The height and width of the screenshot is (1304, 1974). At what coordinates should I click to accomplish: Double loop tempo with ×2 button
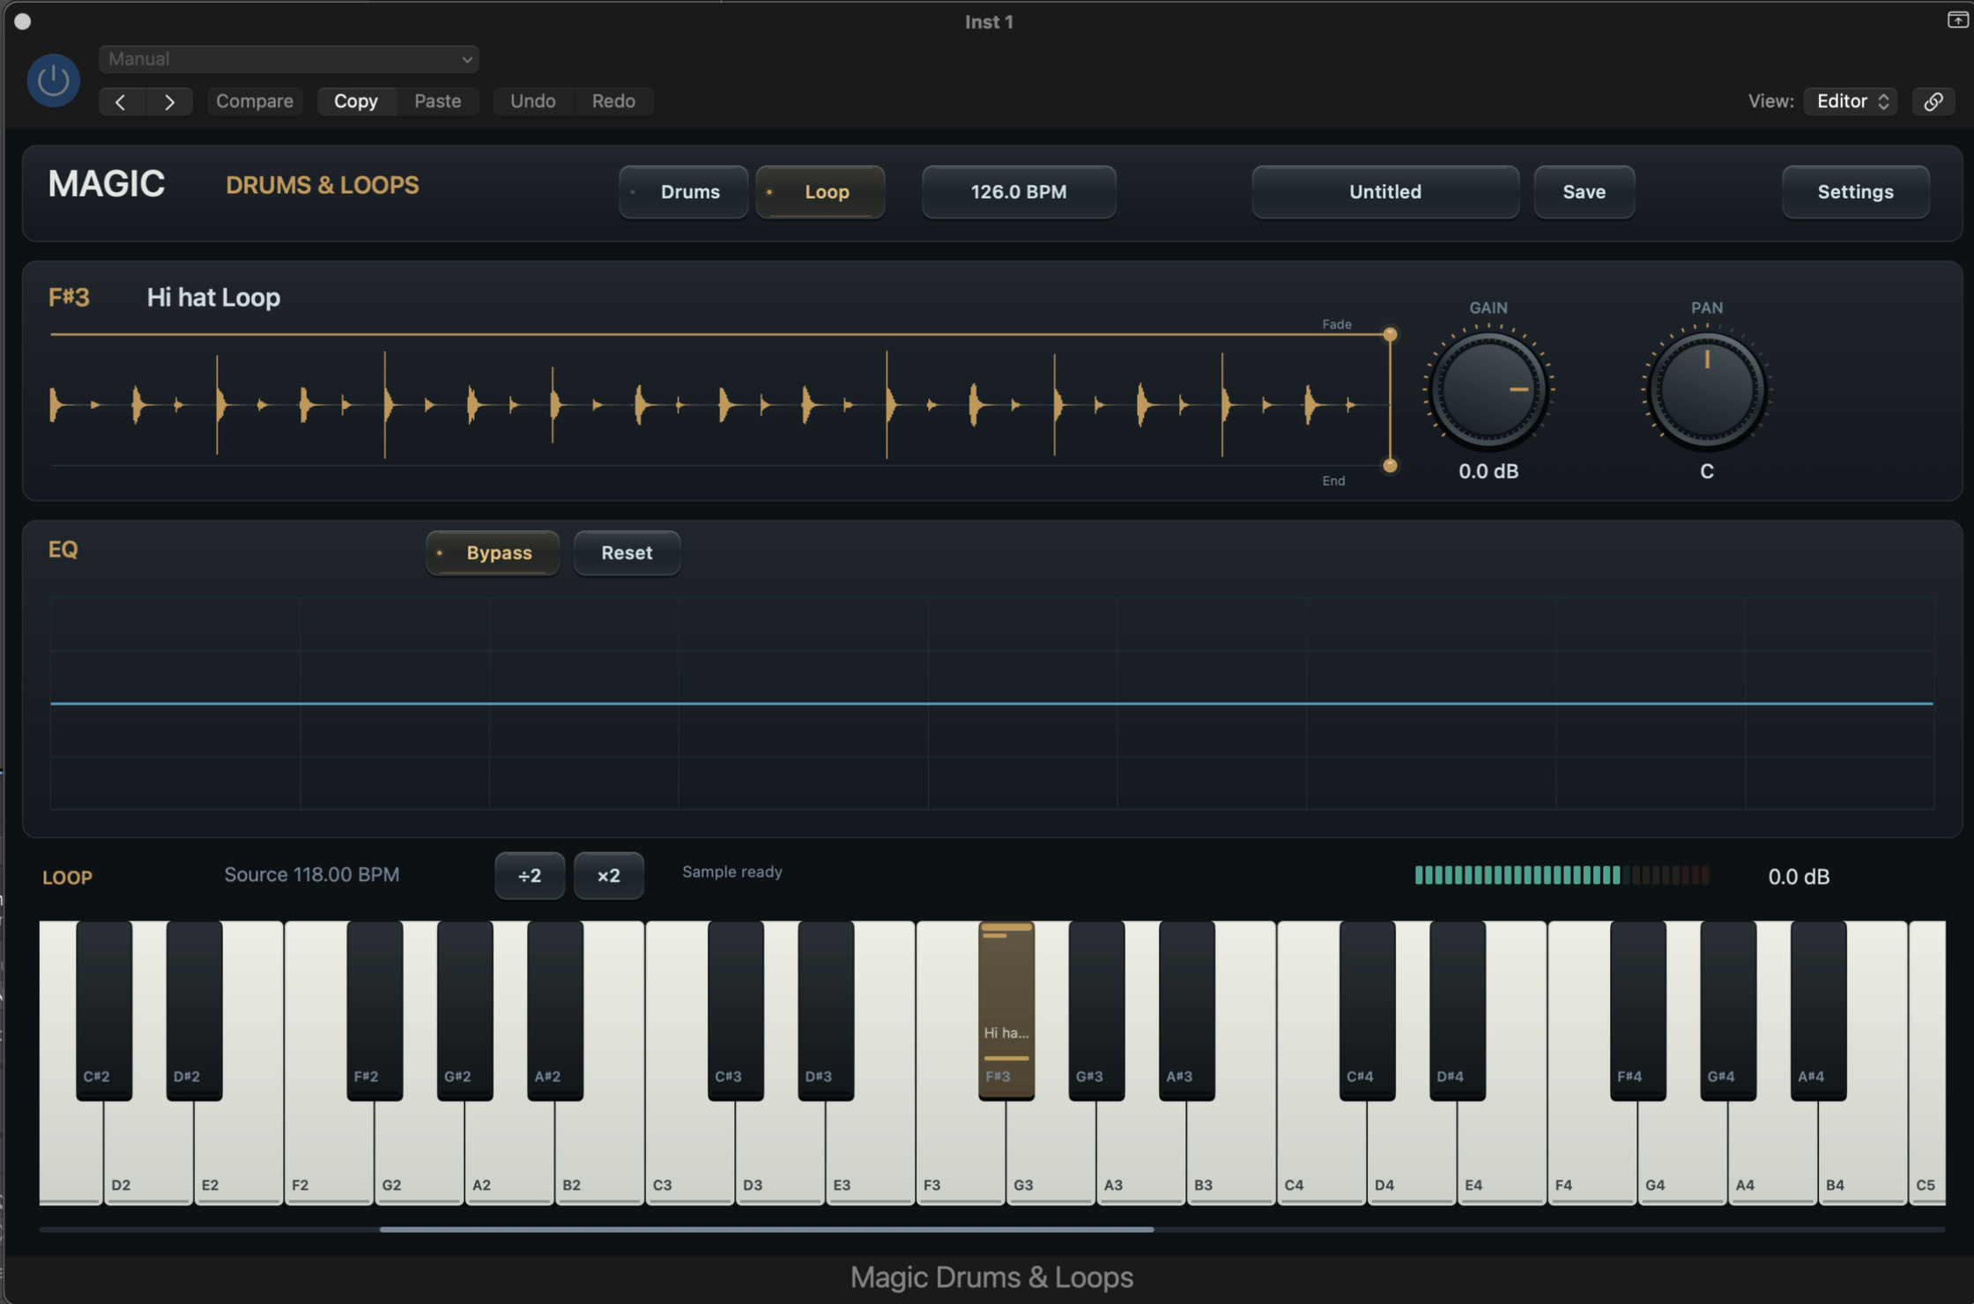[609, 876]
